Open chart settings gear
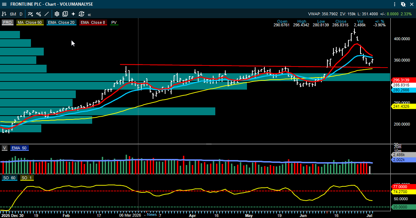The image size is (416, 218). [57, 14]
